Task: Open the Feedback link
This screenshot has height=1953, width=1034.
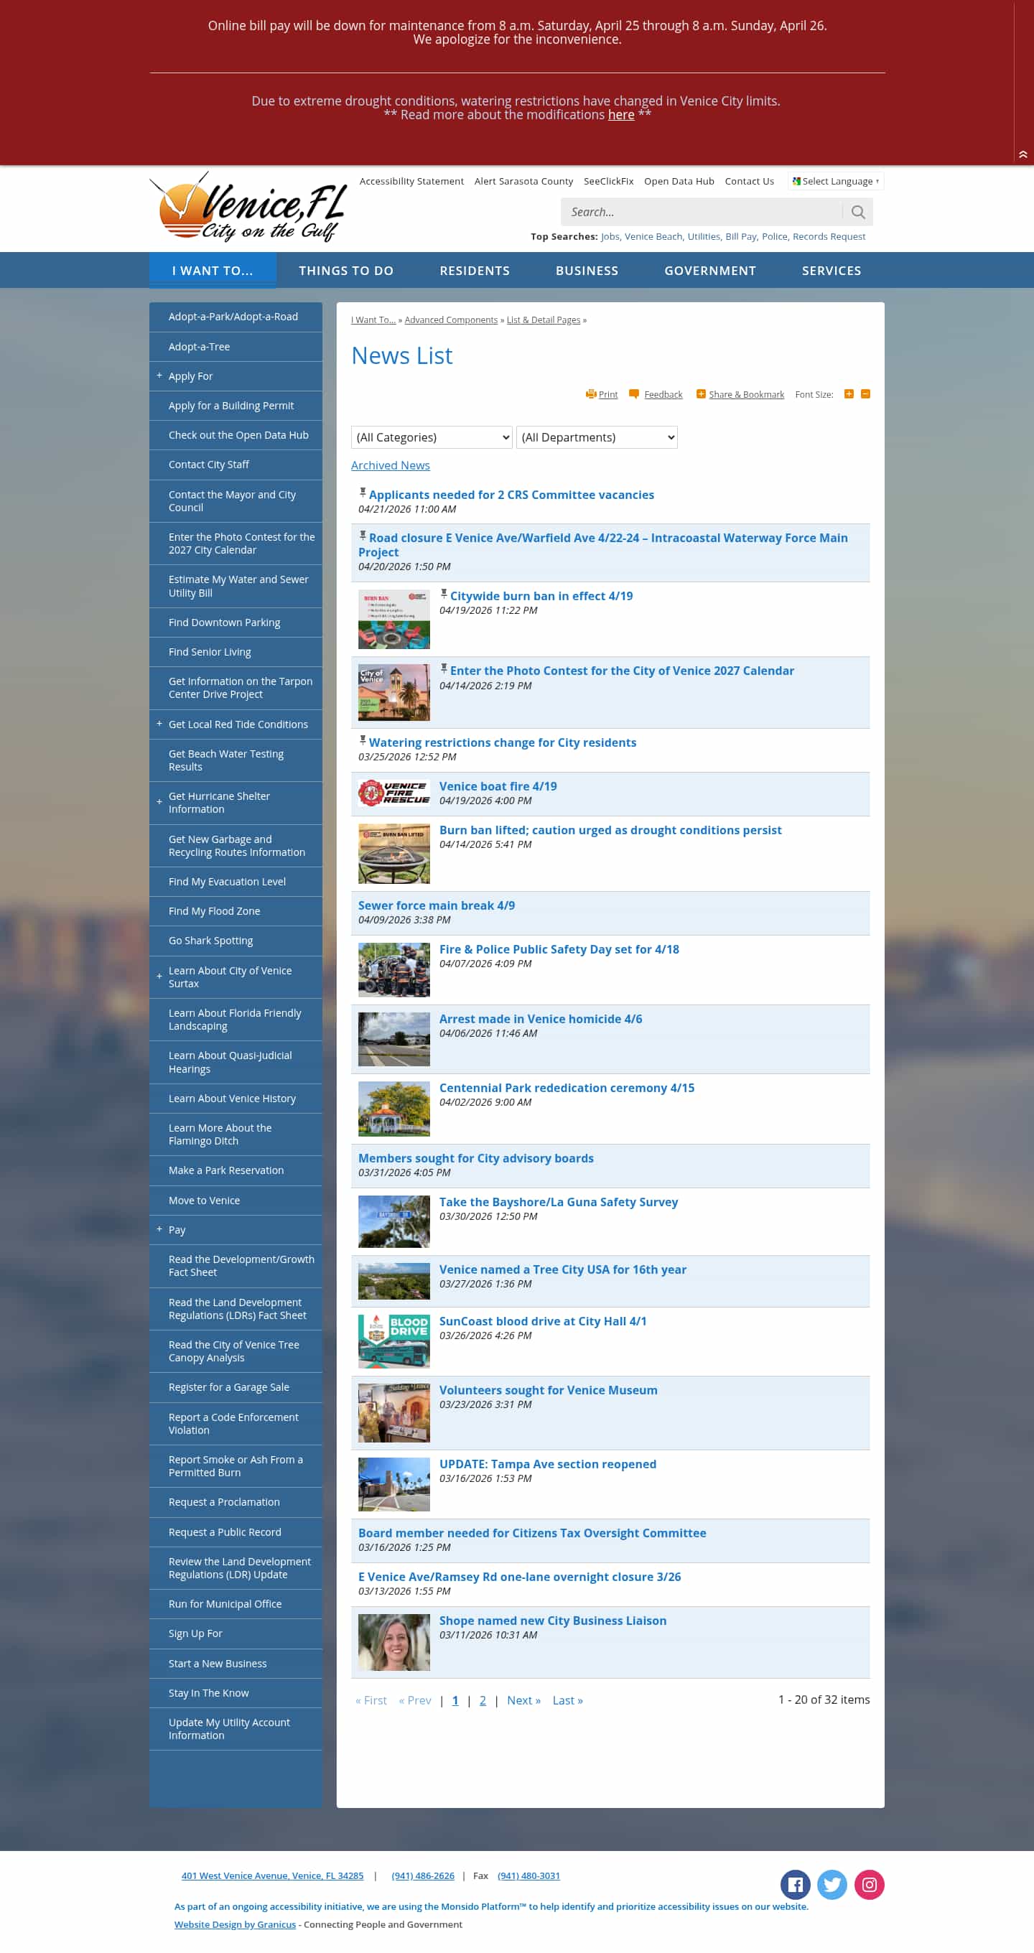Action: [x=656, y=394]
